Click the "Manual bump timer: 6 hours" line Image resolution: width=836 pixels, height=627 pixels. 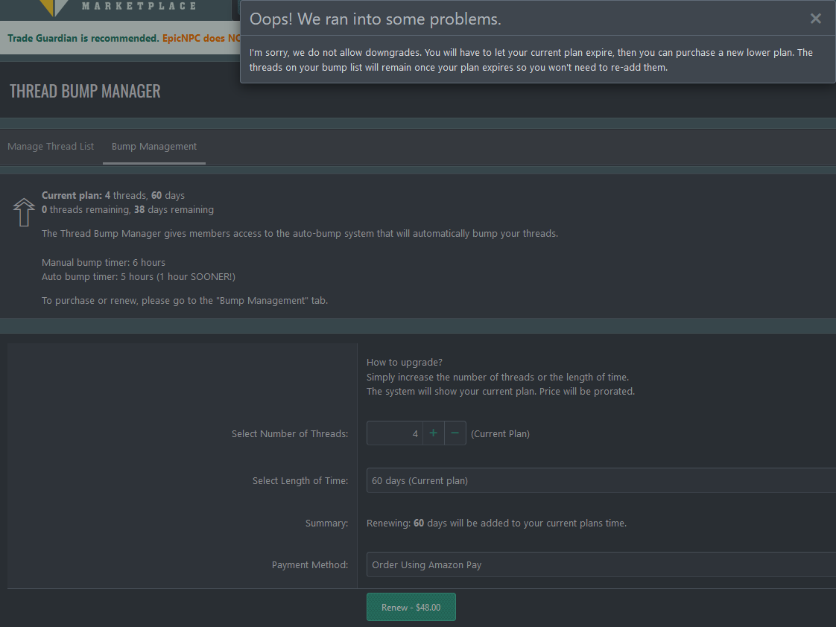[x=104, y=263]
